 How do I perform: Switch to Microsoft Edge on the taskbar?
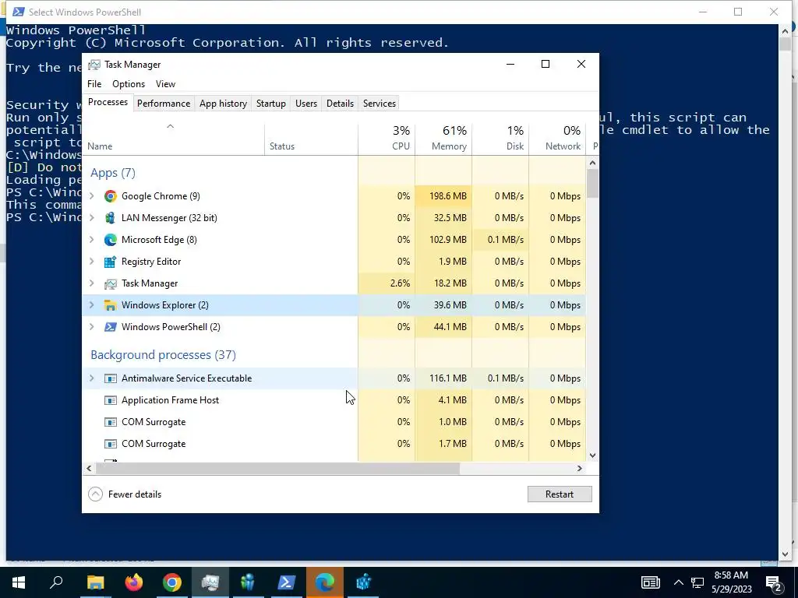[x=325, y=582]
